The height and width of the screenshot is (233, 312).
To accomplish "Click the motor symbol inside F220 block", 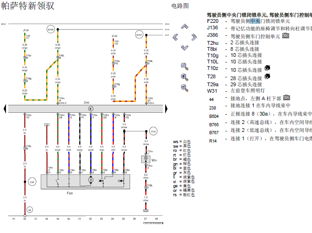I will pos(91,180).
